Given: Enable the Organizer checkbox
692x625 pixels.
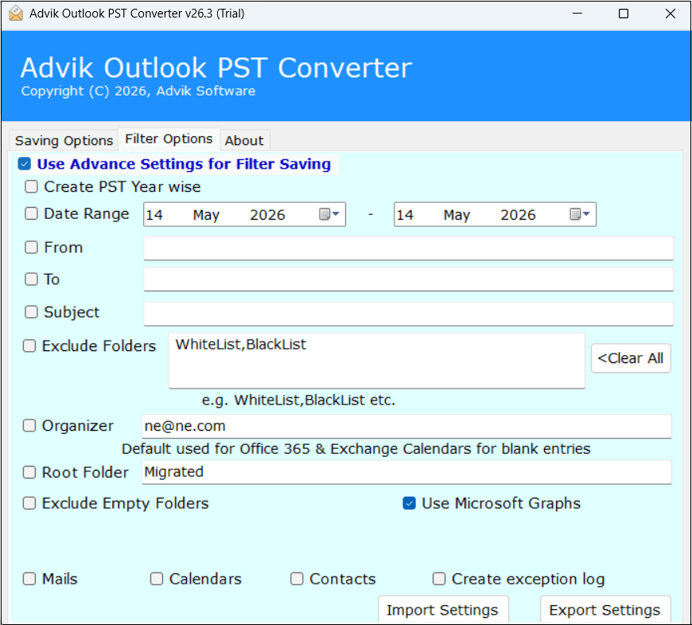Looking at the screenshot, I should point(29,425).
